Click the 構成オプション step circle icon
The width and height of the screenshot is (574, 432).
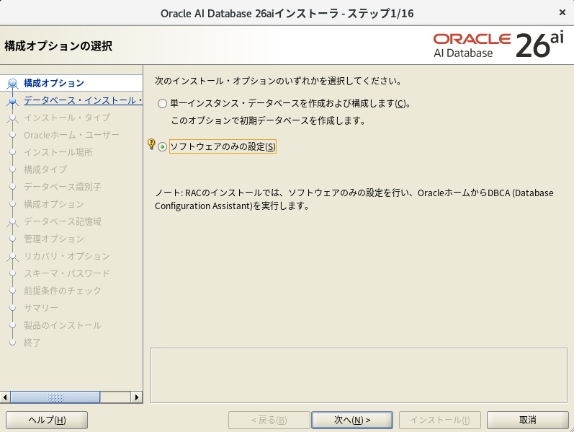tap(12, 84)
